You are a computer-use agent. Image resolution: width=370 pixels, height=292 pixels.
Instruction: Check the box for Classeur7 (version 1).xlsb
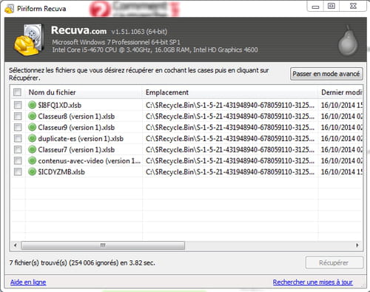point(18,149)
